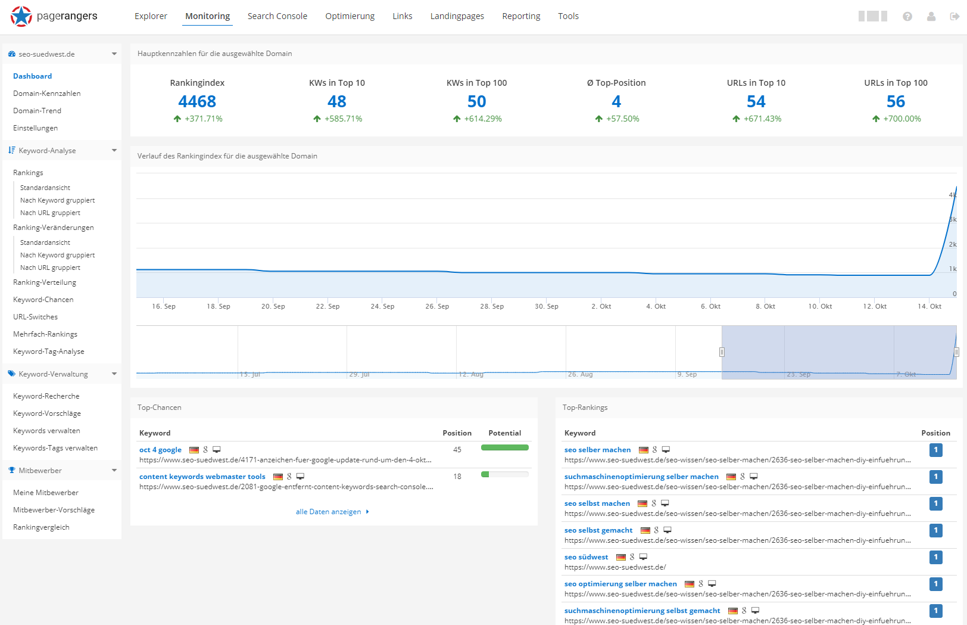This screenshot has height=625, width=967.
Task: Click the position 1 badge for 'seo südwest'
Action: (x=935, y=557)
